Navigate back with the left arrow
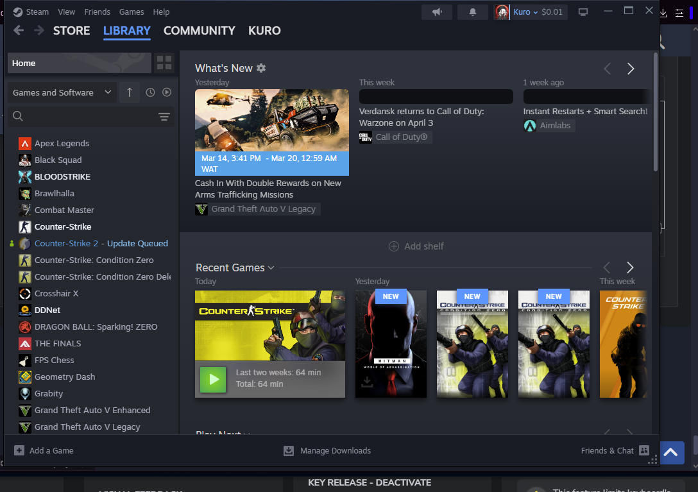 (x=19, y=31)
